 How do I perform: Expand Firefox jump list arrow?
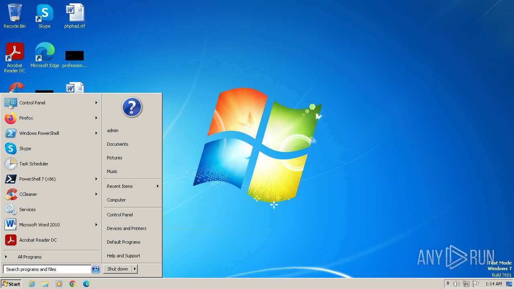point(96,118)
